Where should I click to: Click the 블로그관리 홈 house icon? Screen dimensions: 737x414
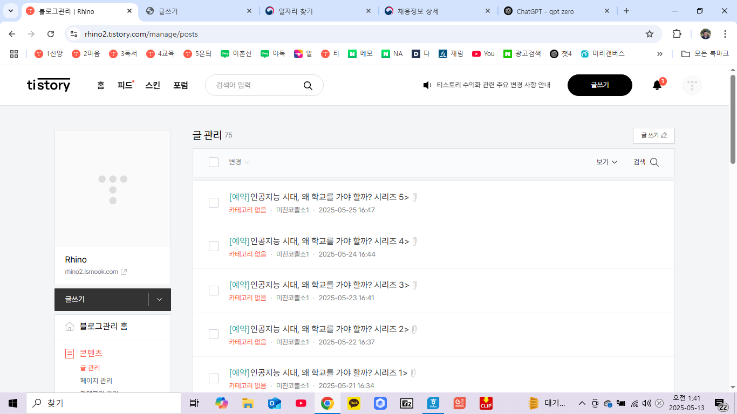point(70,326)
